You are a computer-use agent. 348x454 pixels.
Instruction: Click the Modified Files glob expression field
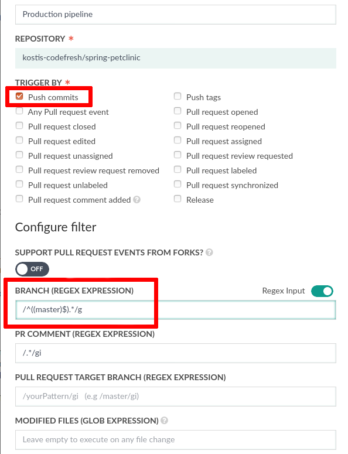[175, 439]
